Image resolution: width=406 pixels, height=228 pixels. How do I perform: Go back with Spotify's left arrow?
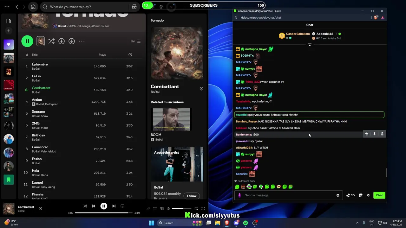(x=17, y=7)
